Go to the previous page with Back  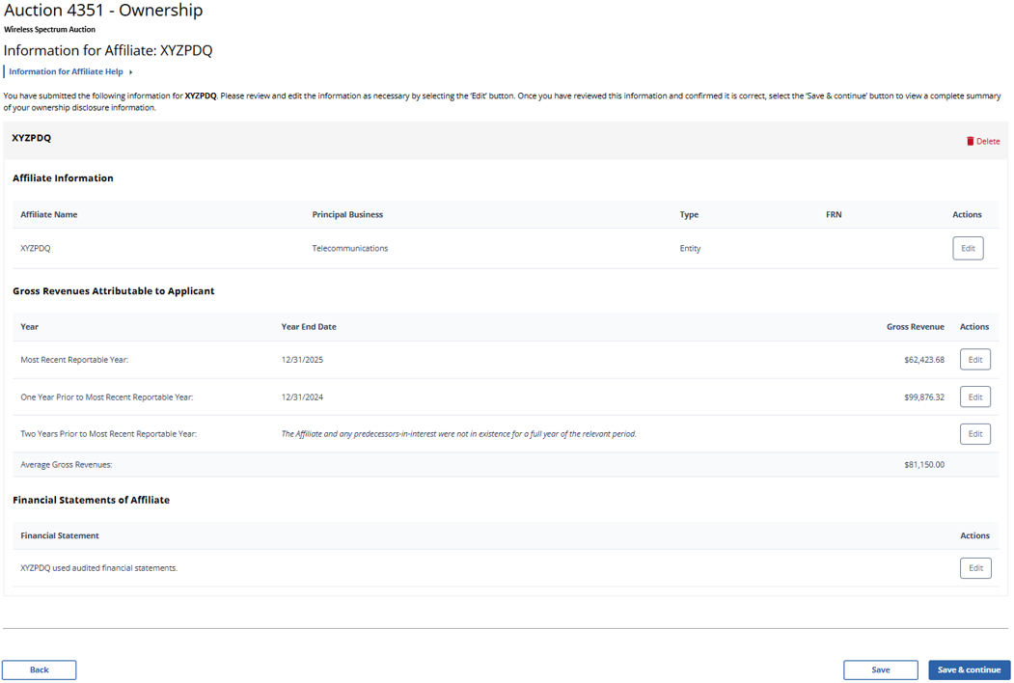(39, 670)
